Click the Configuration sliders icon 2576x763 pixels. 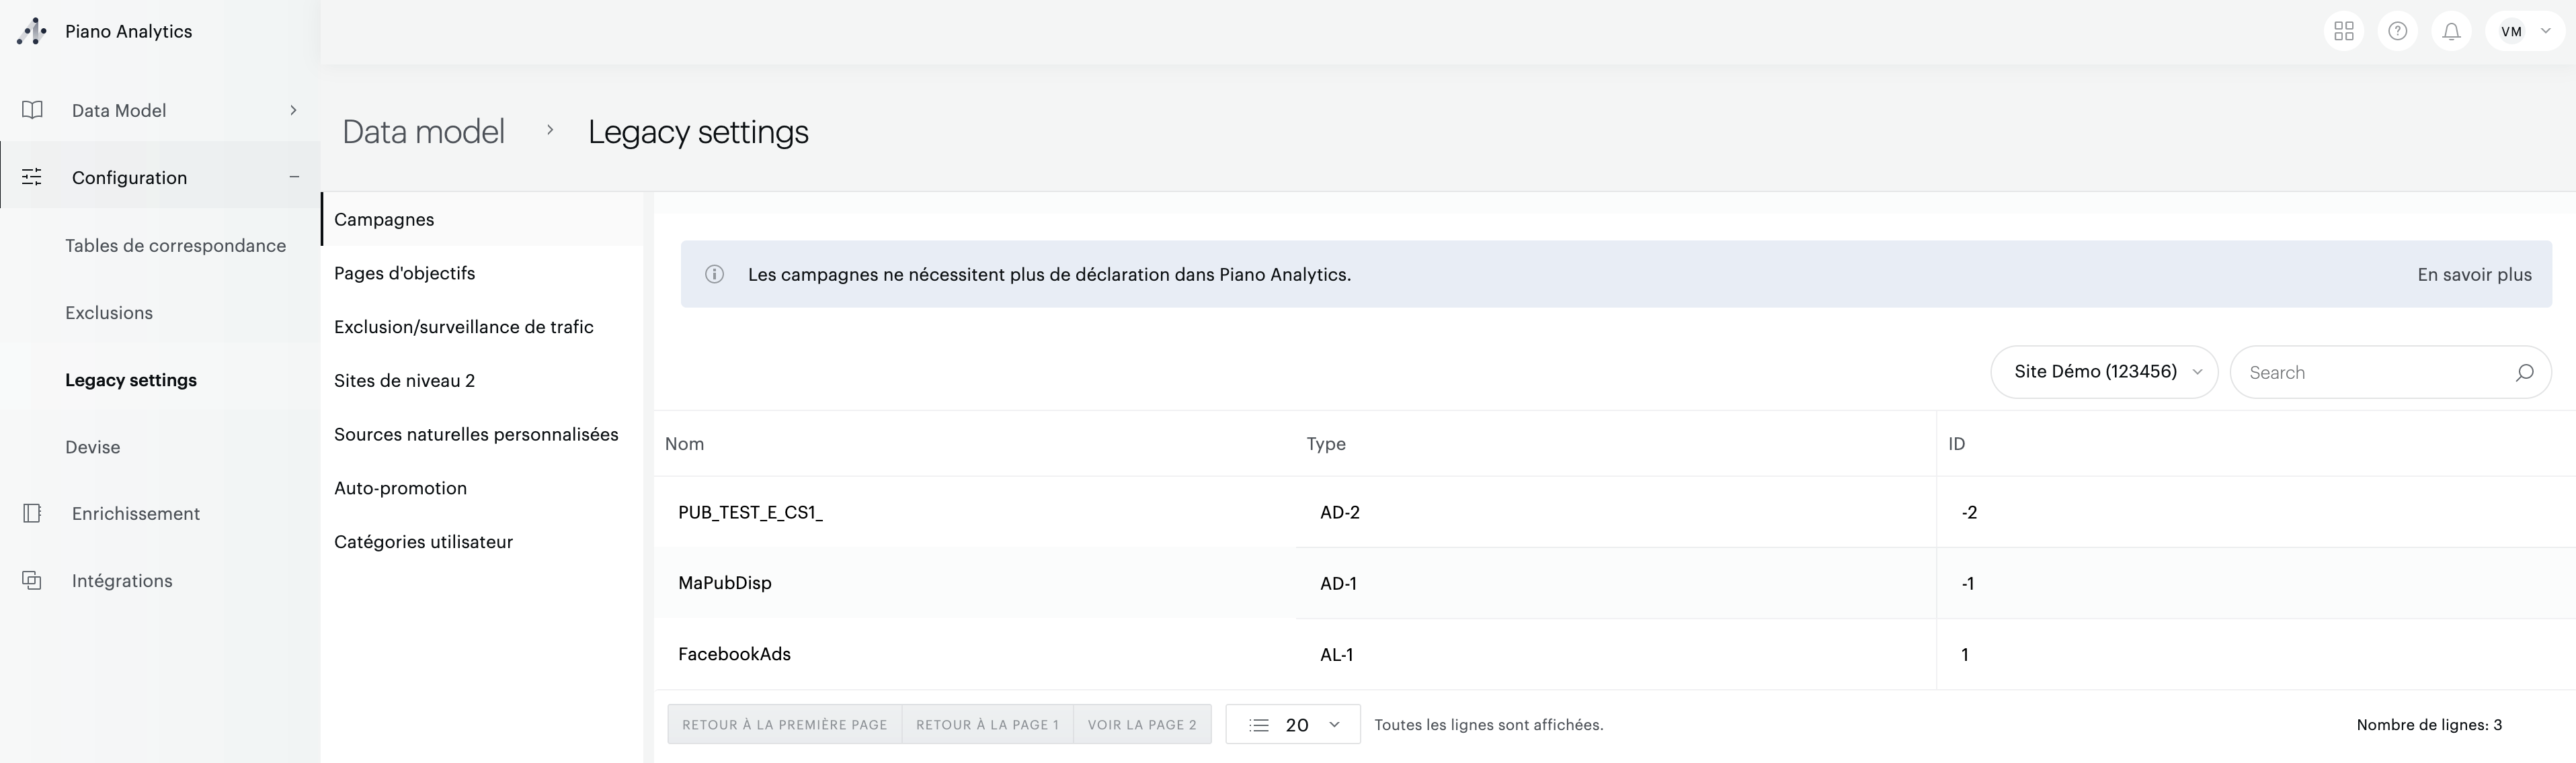[31, 177]
